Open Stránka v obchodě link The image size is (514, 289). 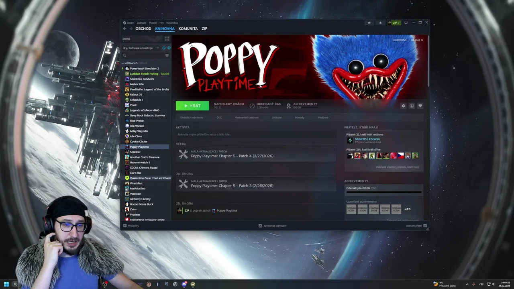point(192,118)
